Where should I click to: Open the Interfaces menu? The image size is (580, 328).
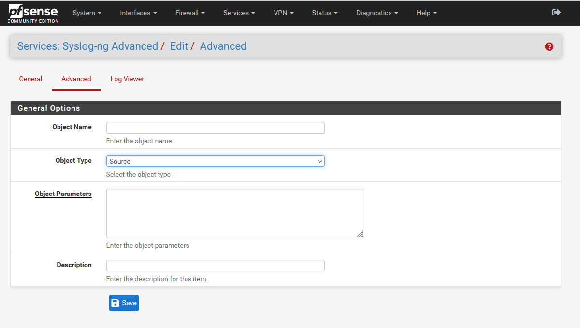click(138, 13)
